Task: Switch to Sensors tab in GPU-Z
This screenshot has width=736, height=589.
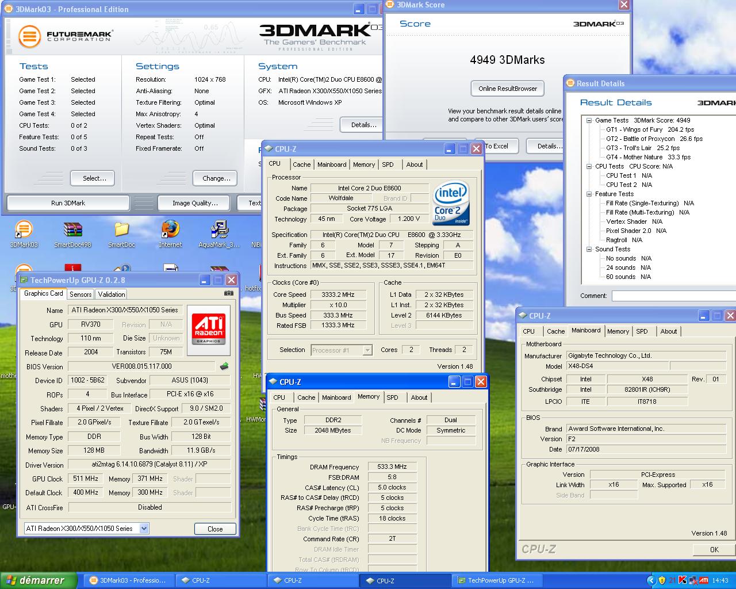Action: (80, 294)
